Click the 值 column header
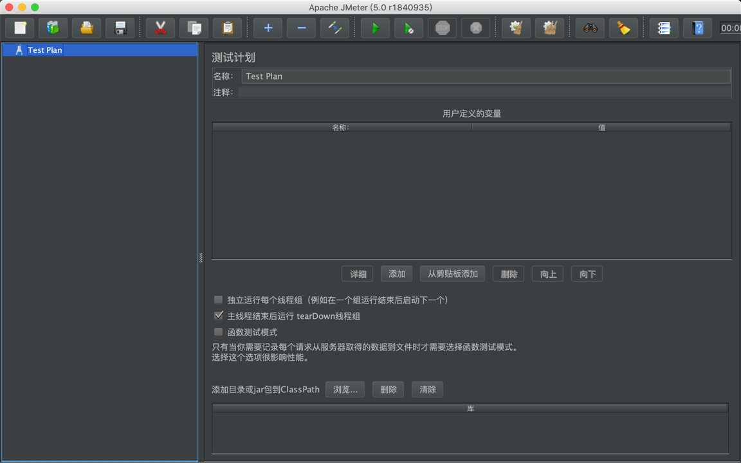Screen dimensions: 741x463 (601, 127)
